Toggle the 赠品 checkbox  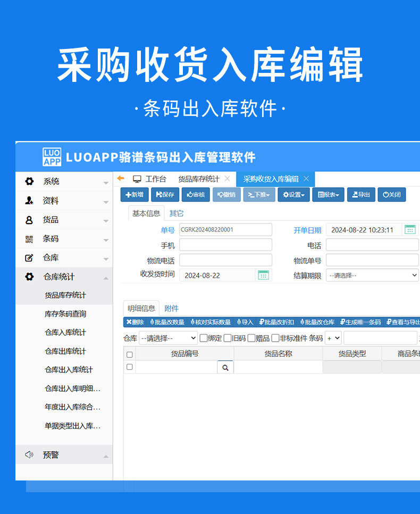tap(251, 338)
